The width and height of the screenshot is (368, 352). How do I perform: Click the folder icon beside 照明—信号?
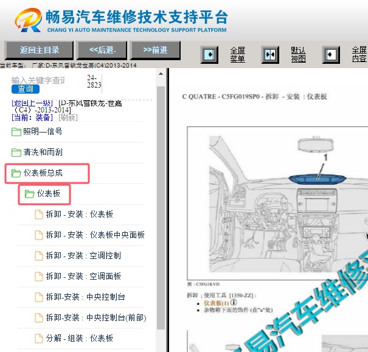click(16, 132)
